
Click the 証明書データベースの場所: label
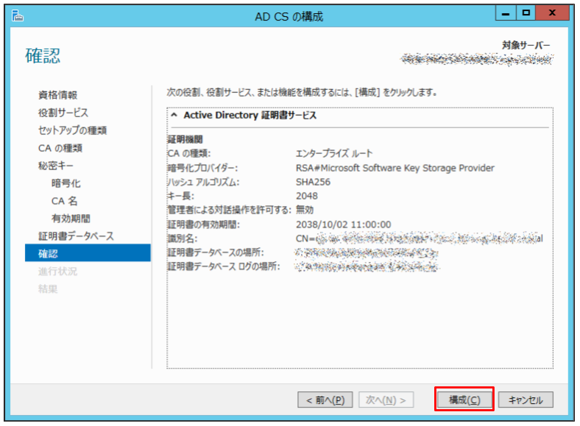click(216, 252)
